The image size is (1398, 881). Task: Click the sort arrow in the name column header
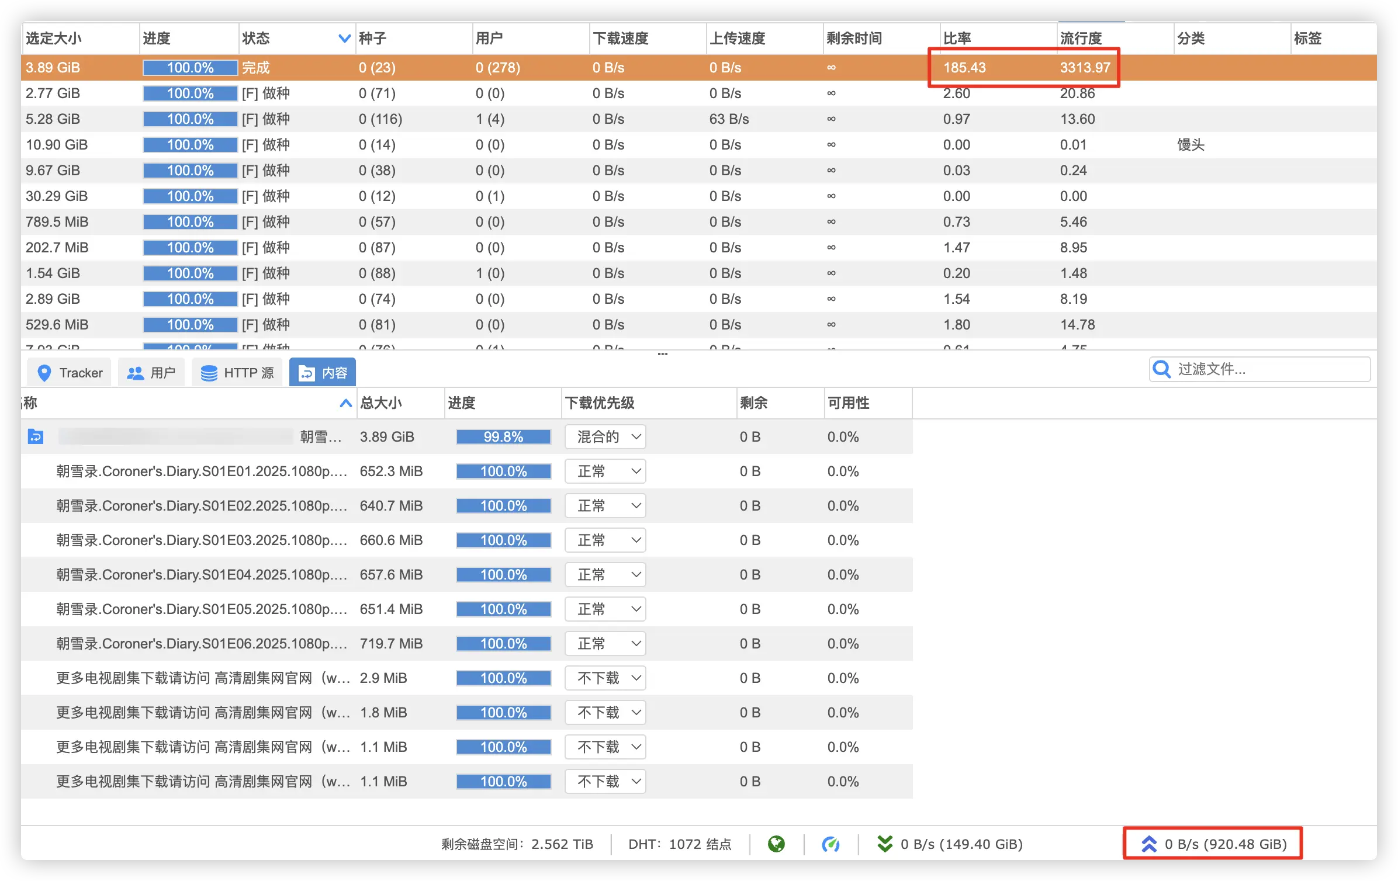click(x=345, y=403)
